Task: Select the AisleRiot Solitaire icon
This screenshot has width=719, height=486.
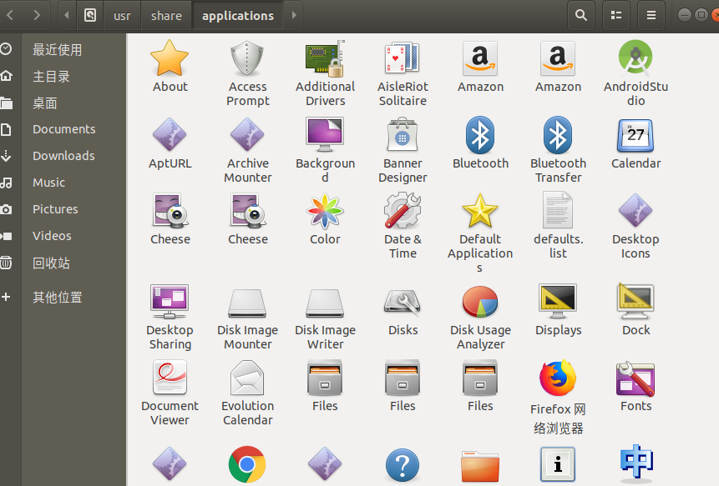Action: (x=403, y=59)
